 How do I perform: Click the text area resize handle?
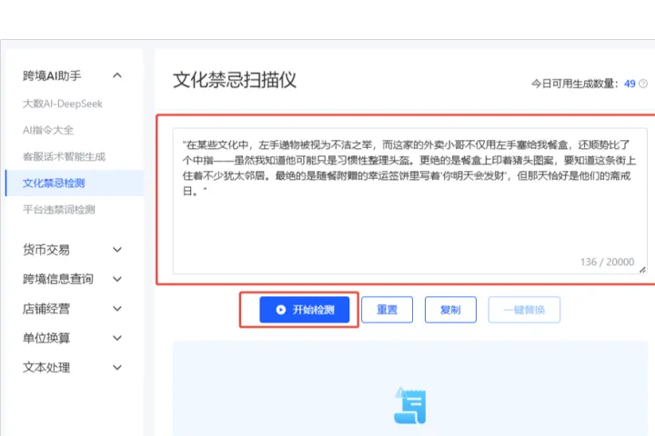click(x=642, y=270)
